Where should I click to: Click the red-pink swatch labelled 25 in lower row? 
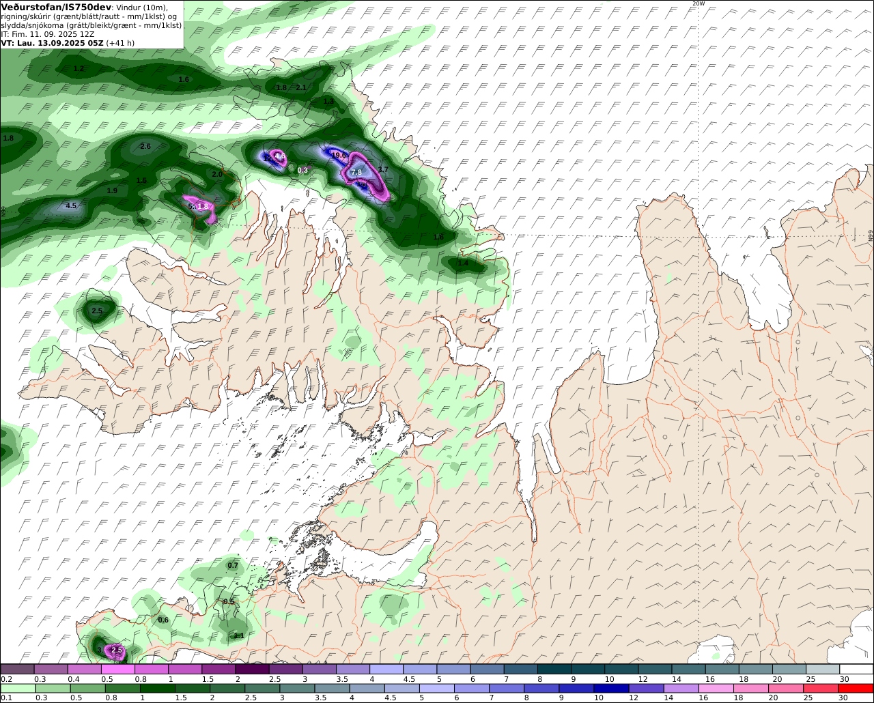(x=821, y=689)
